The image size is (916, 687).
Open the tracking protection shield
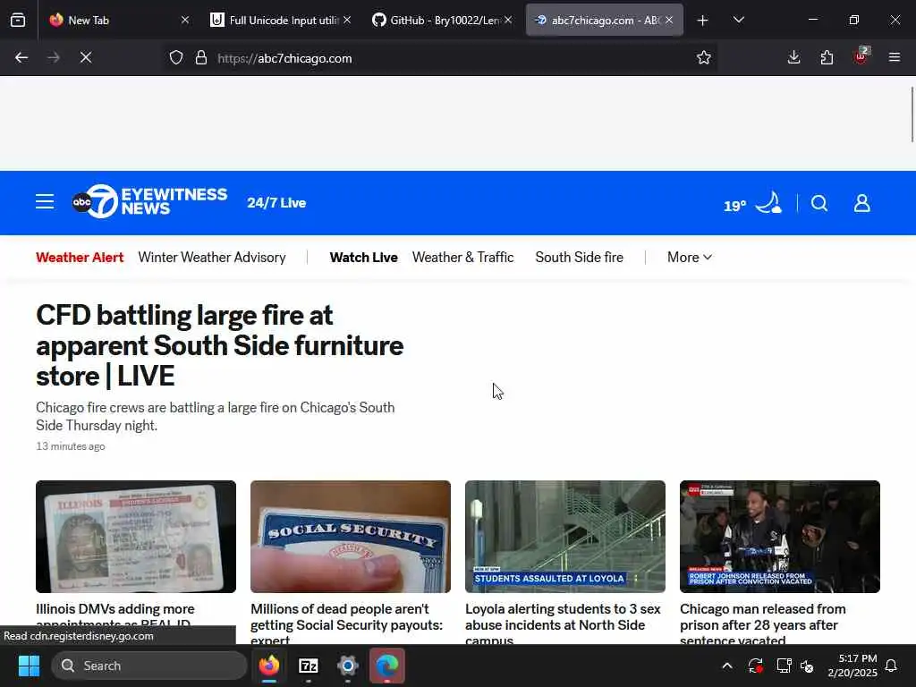click(x=176, y=58)
